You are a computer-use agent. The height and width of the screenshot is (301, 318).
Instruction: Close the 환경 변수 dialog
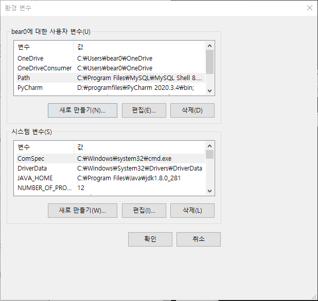[x=310, y=8]
